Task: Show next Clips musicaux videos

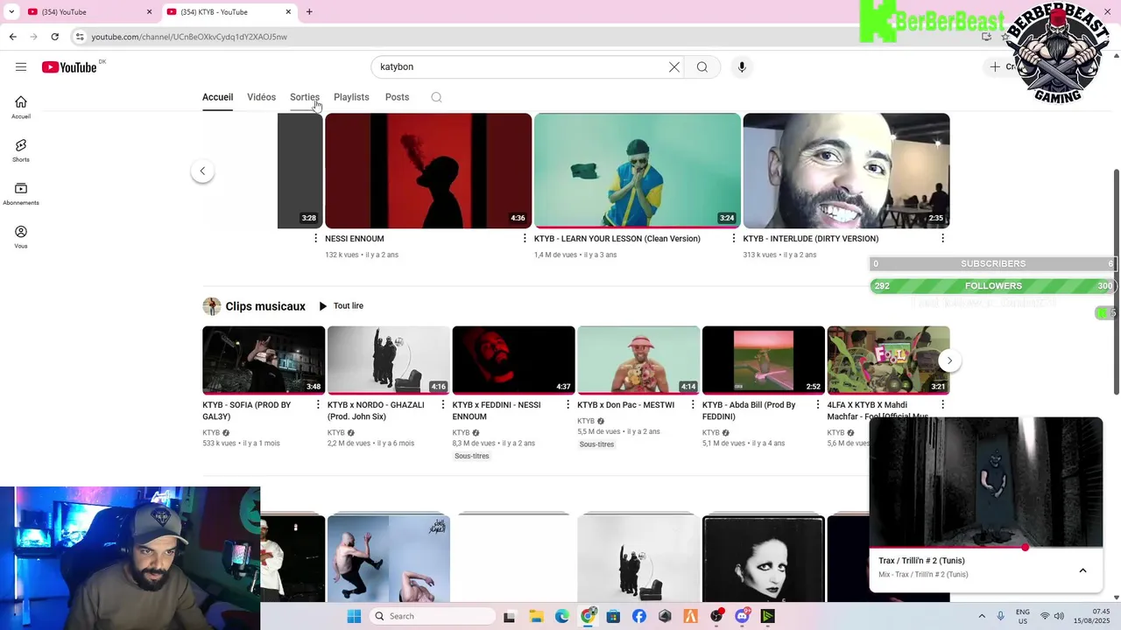Action: (x=949, y=360)
